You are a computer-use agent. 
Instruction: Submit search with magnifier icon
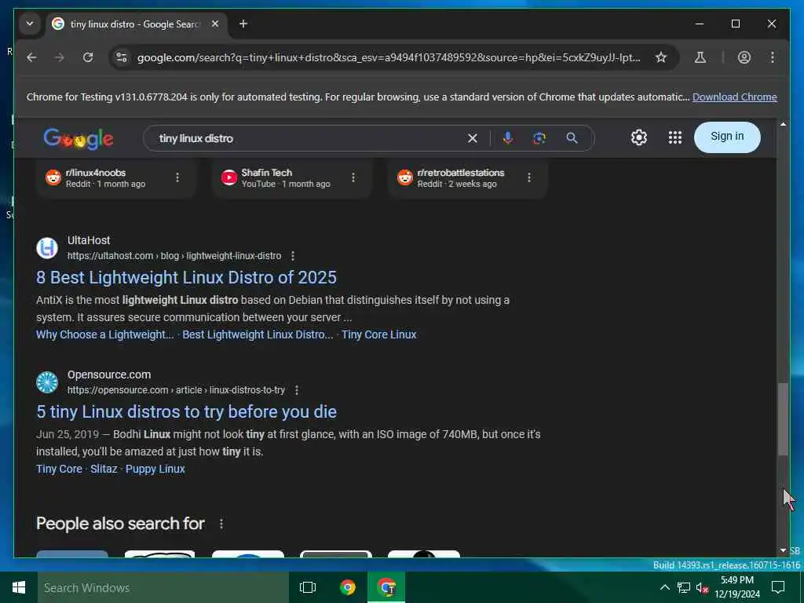572,138
